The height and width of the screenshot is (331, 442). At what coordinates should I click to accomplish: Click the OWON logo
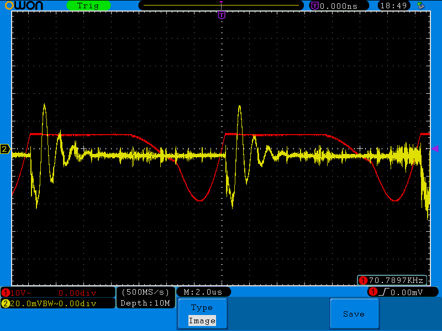(24, 6)
